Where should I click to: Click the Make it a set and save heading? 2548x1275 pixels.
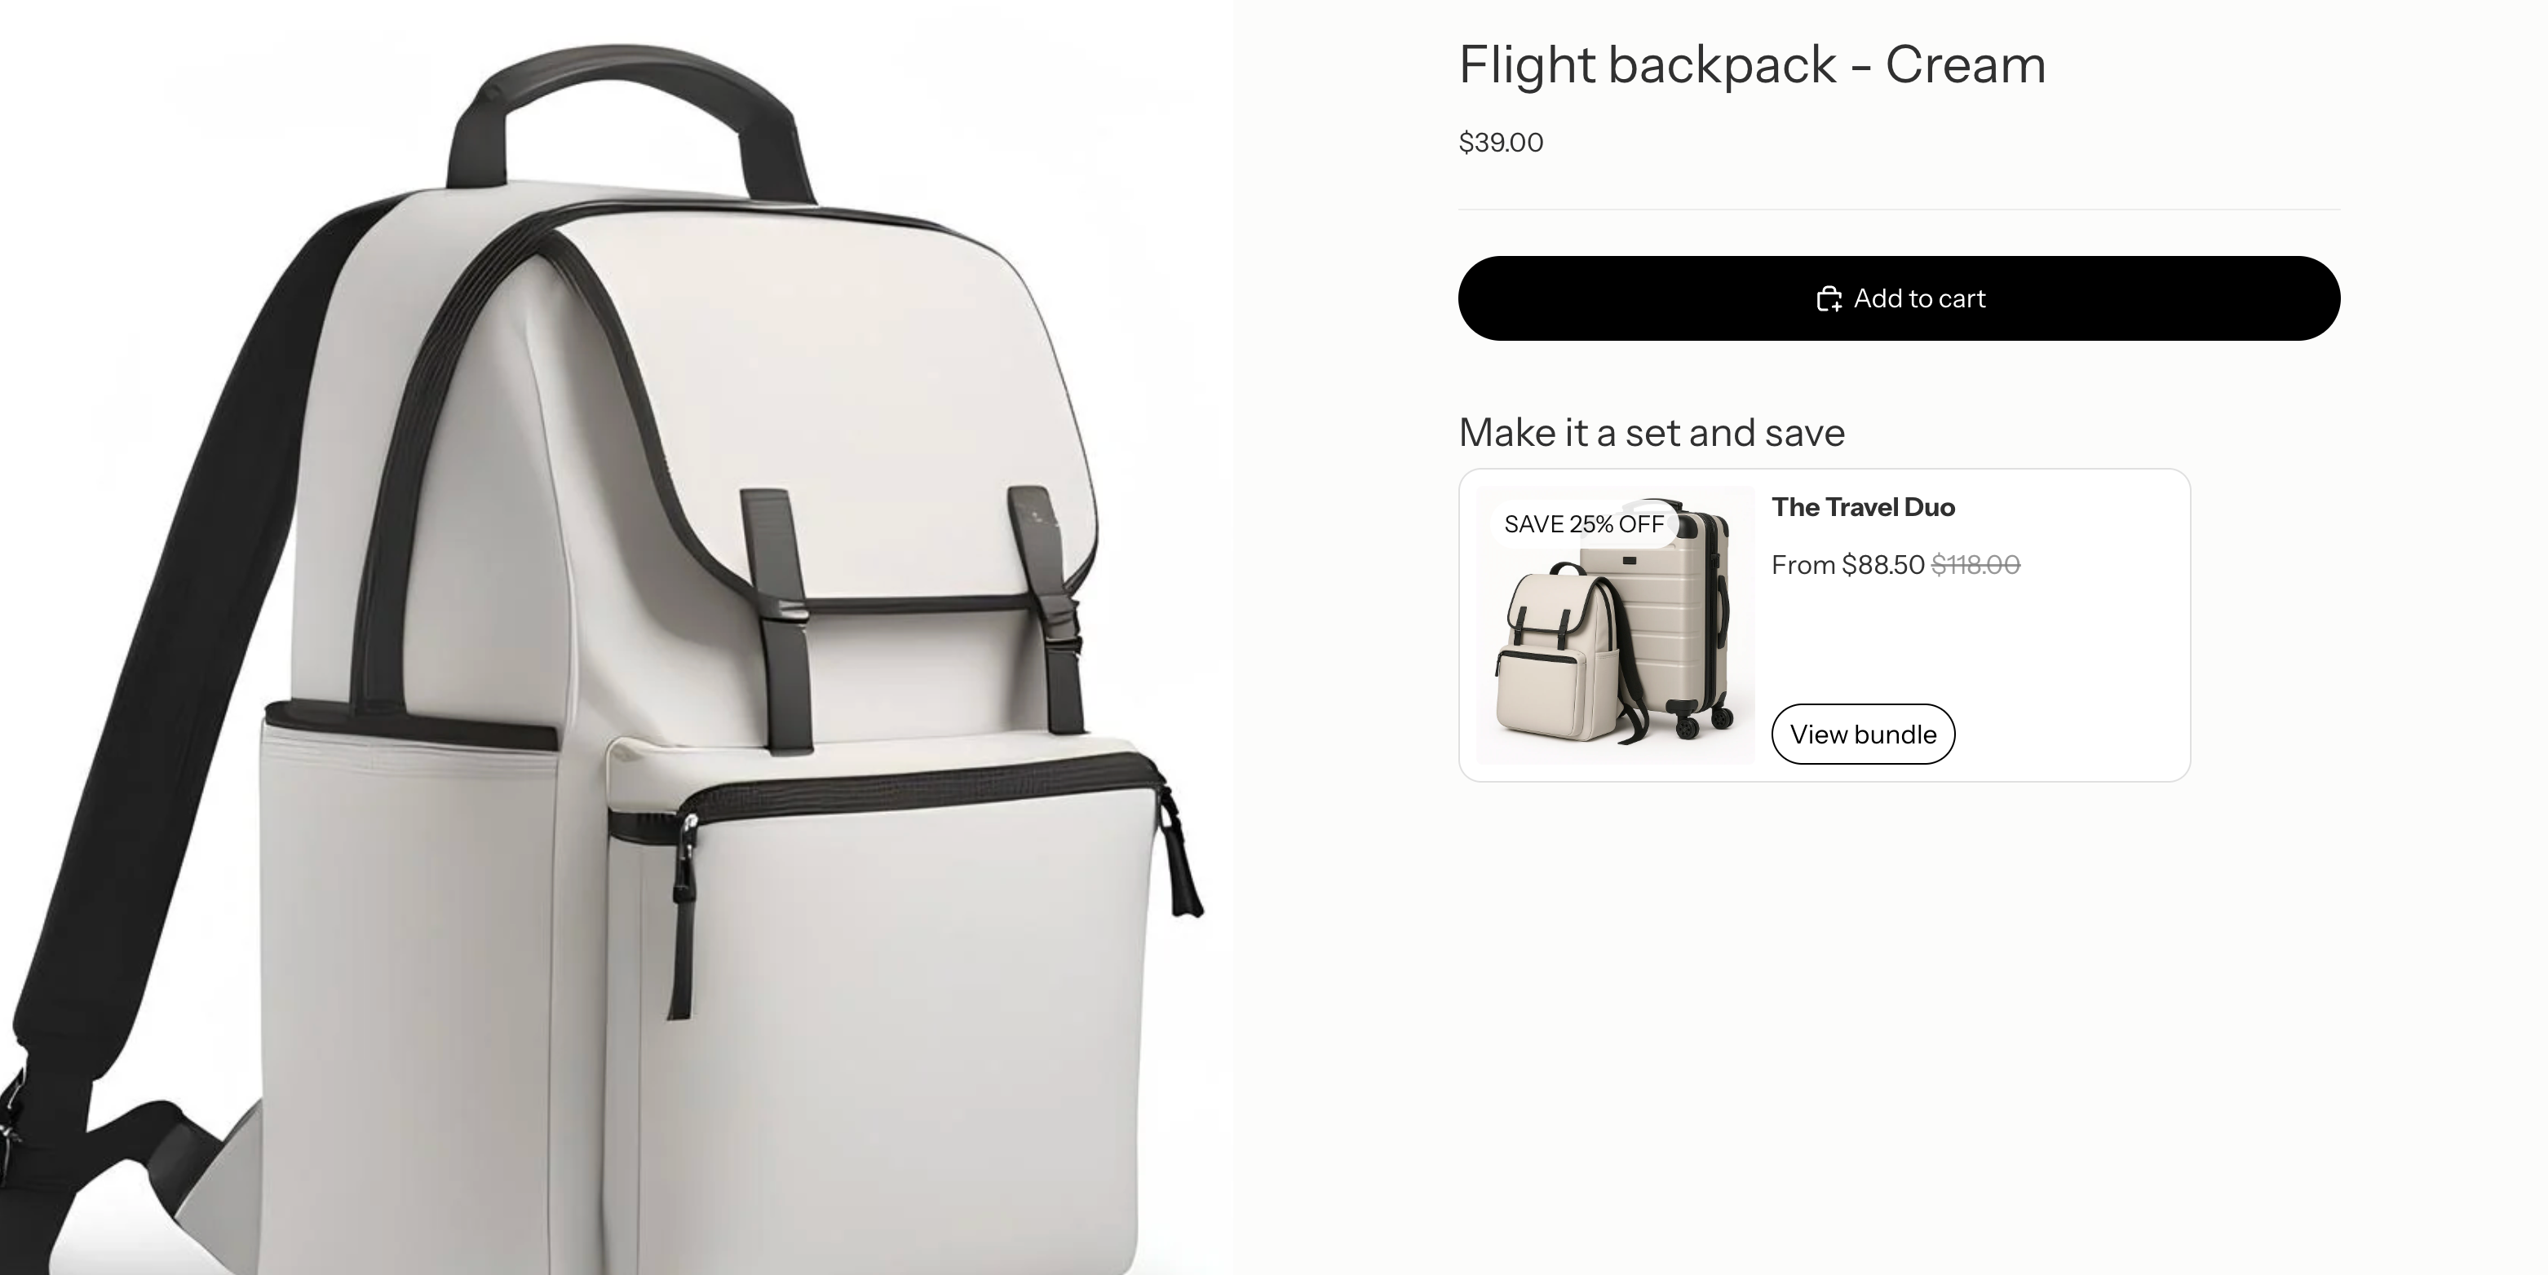[1652, 433]
